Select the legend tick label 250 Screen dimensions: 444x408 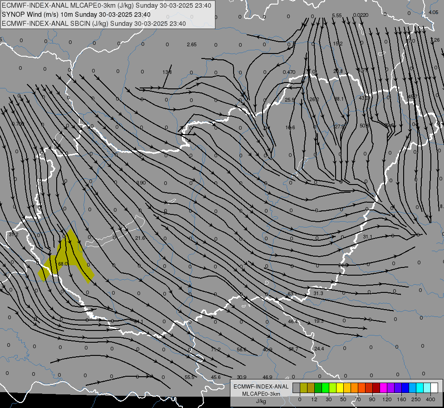(x=416, y=399)
